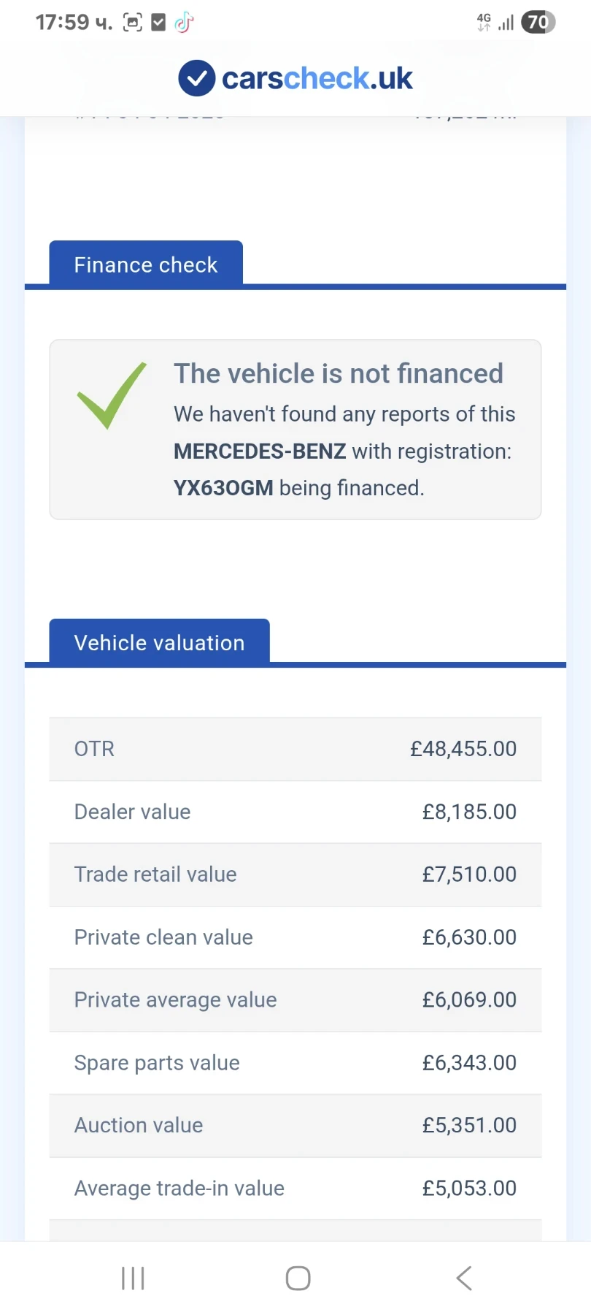Image resolution: width=591 pixels, height=1315 pixels.
Task: Tap the green checkmark not-financed icon
Action: pos(112,394)
